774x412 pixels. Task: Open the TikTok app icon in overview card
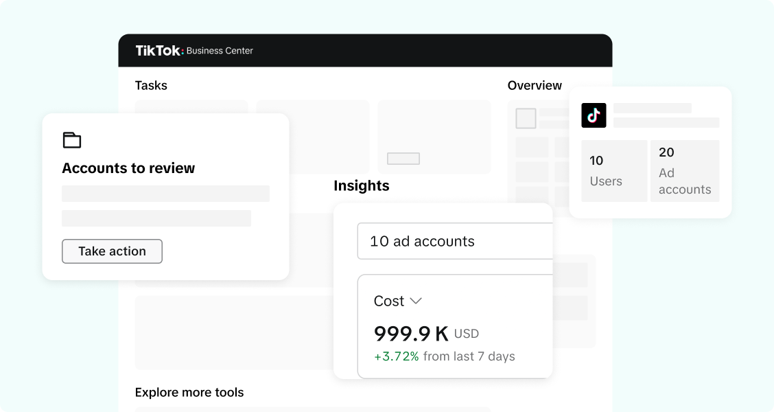pos(594,115)
